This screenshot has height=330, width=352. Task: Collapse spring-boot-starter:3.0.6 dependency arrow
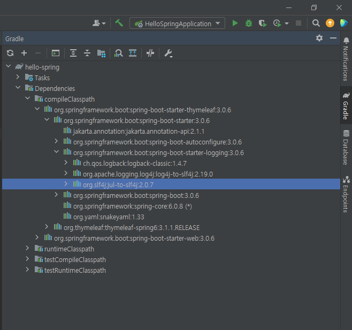[x=47, y=119]
